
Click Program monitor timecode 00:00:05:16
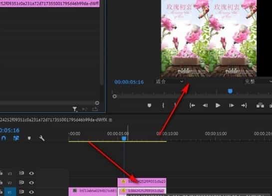pyautogui.click(x=129, y=82)
